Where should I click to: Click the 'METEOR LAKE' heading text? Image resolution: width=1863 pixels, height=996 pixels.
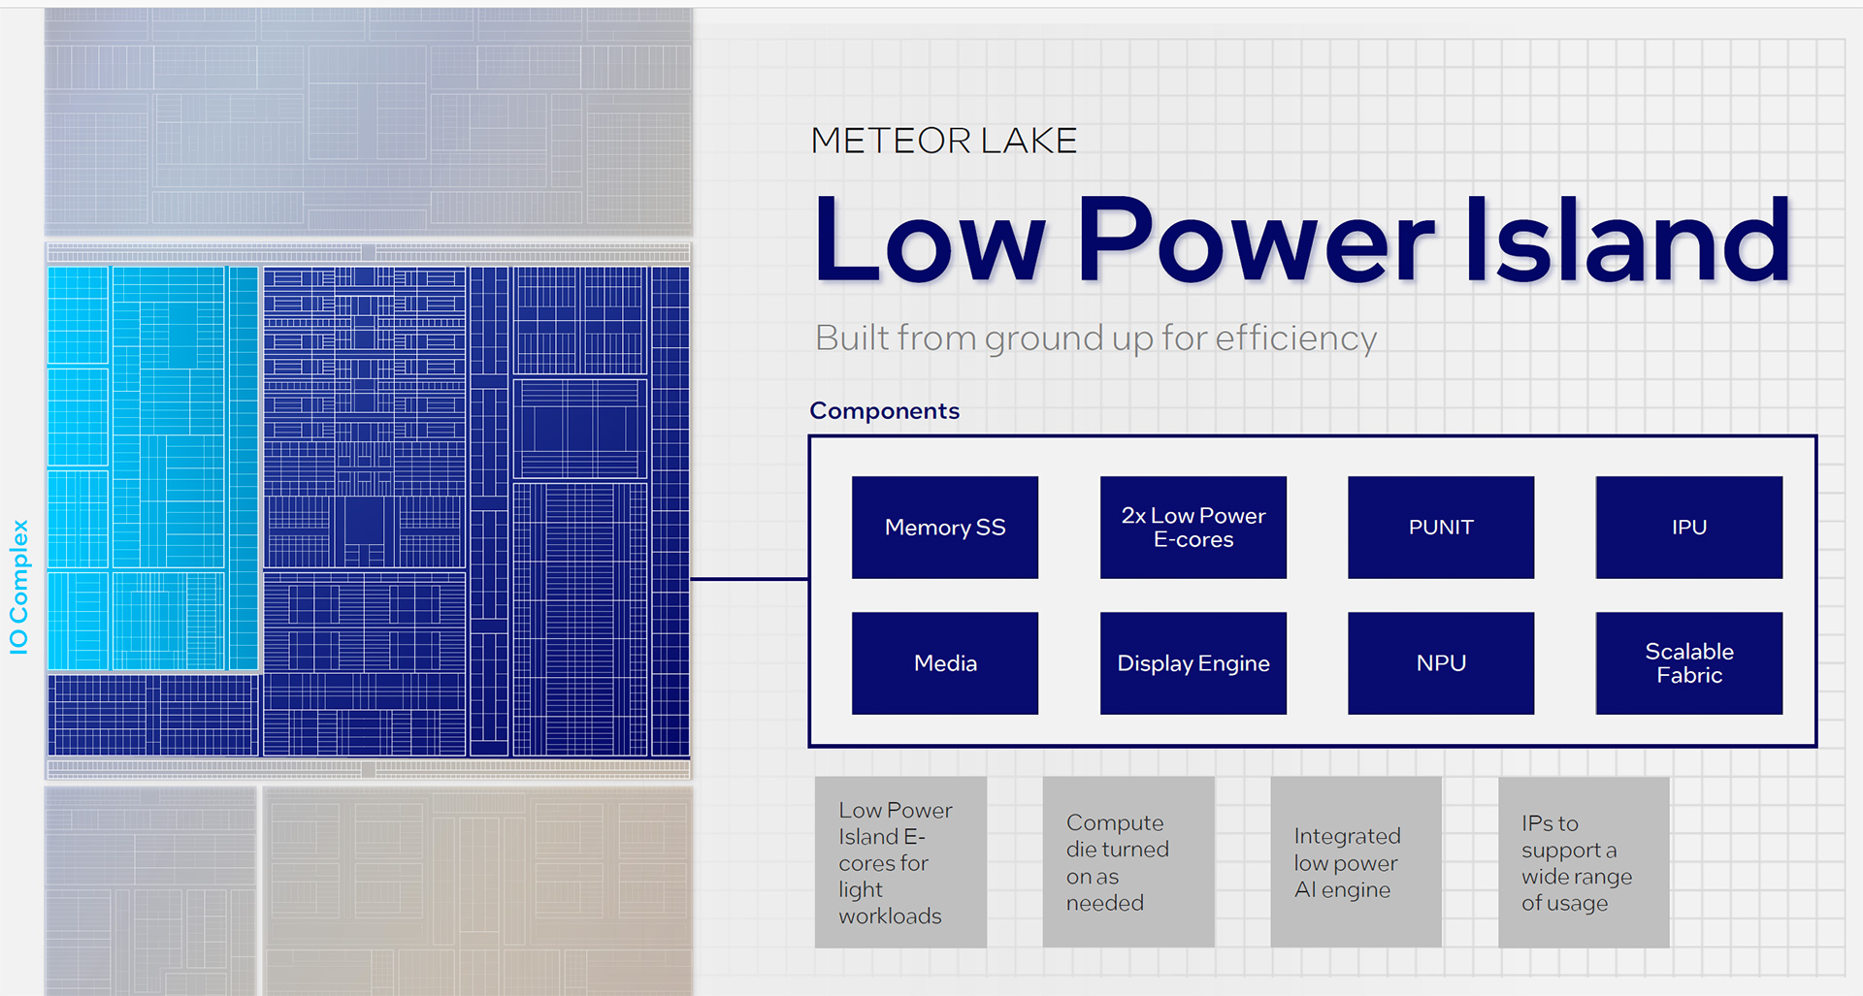(944, 141)
